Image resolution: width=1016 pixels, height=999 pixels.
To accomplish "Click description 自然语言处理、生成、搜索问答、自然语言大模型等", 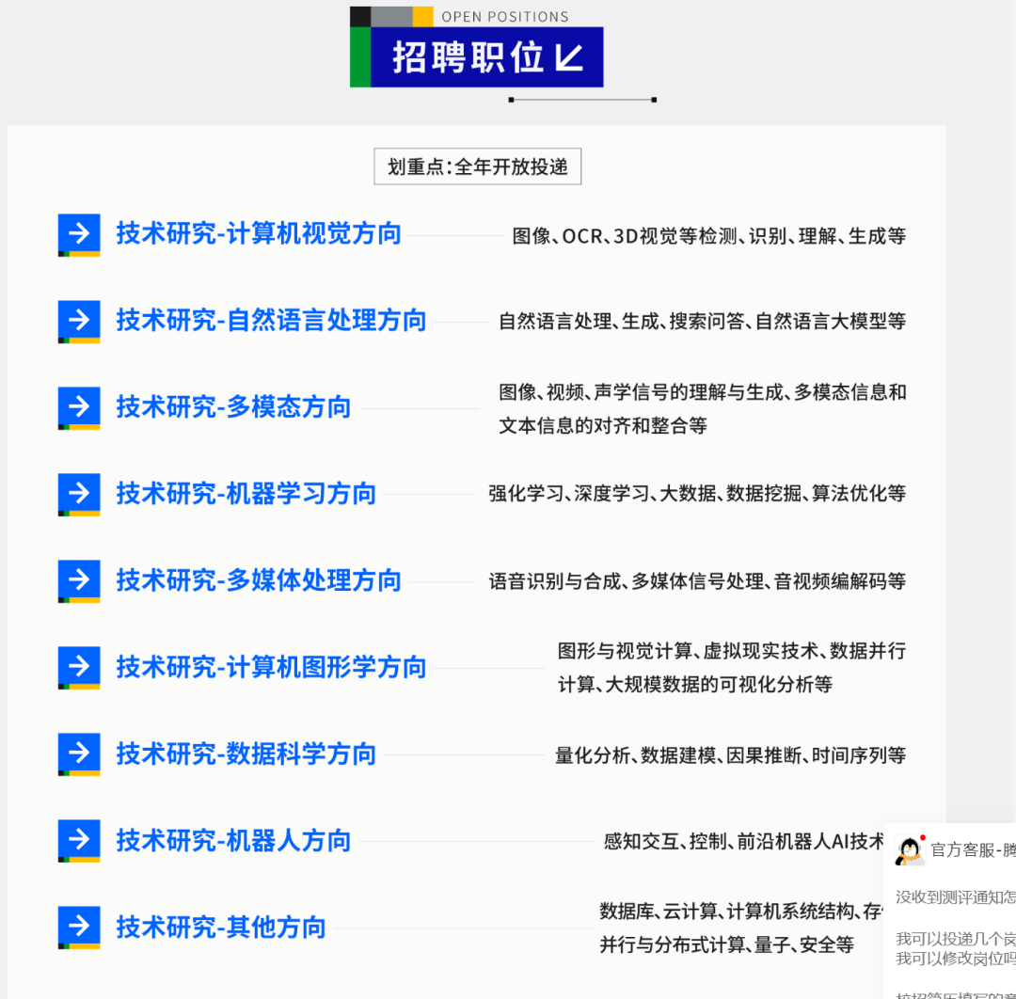I will pyautogui.click(x=703, y=322).
